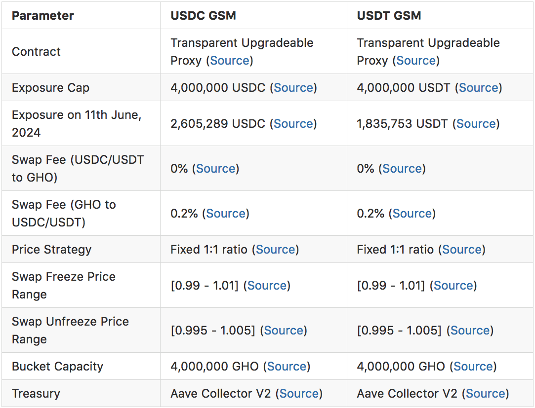The width and height of the screenshot is (535, 408).
Task: Click USDT Aave Collector V2 Source link
Action: pyautogui.click(x=486, y=393)
